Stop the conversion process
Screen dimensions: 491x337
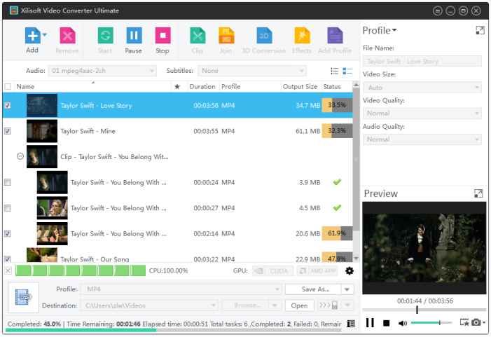pos(162,36)
